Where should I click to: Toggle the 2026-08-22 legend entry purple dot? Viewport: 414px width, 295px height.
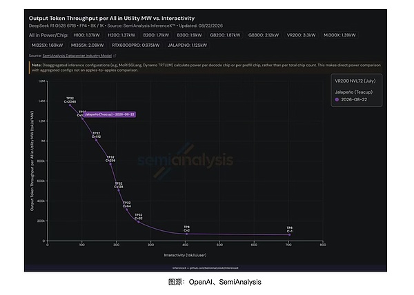pos(337,100)
